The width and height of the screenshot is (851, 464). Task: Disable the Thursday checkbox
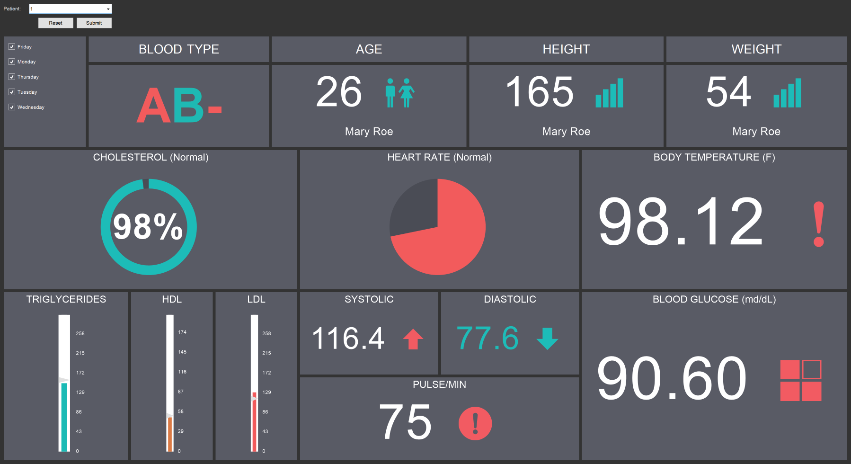(11, 77)
